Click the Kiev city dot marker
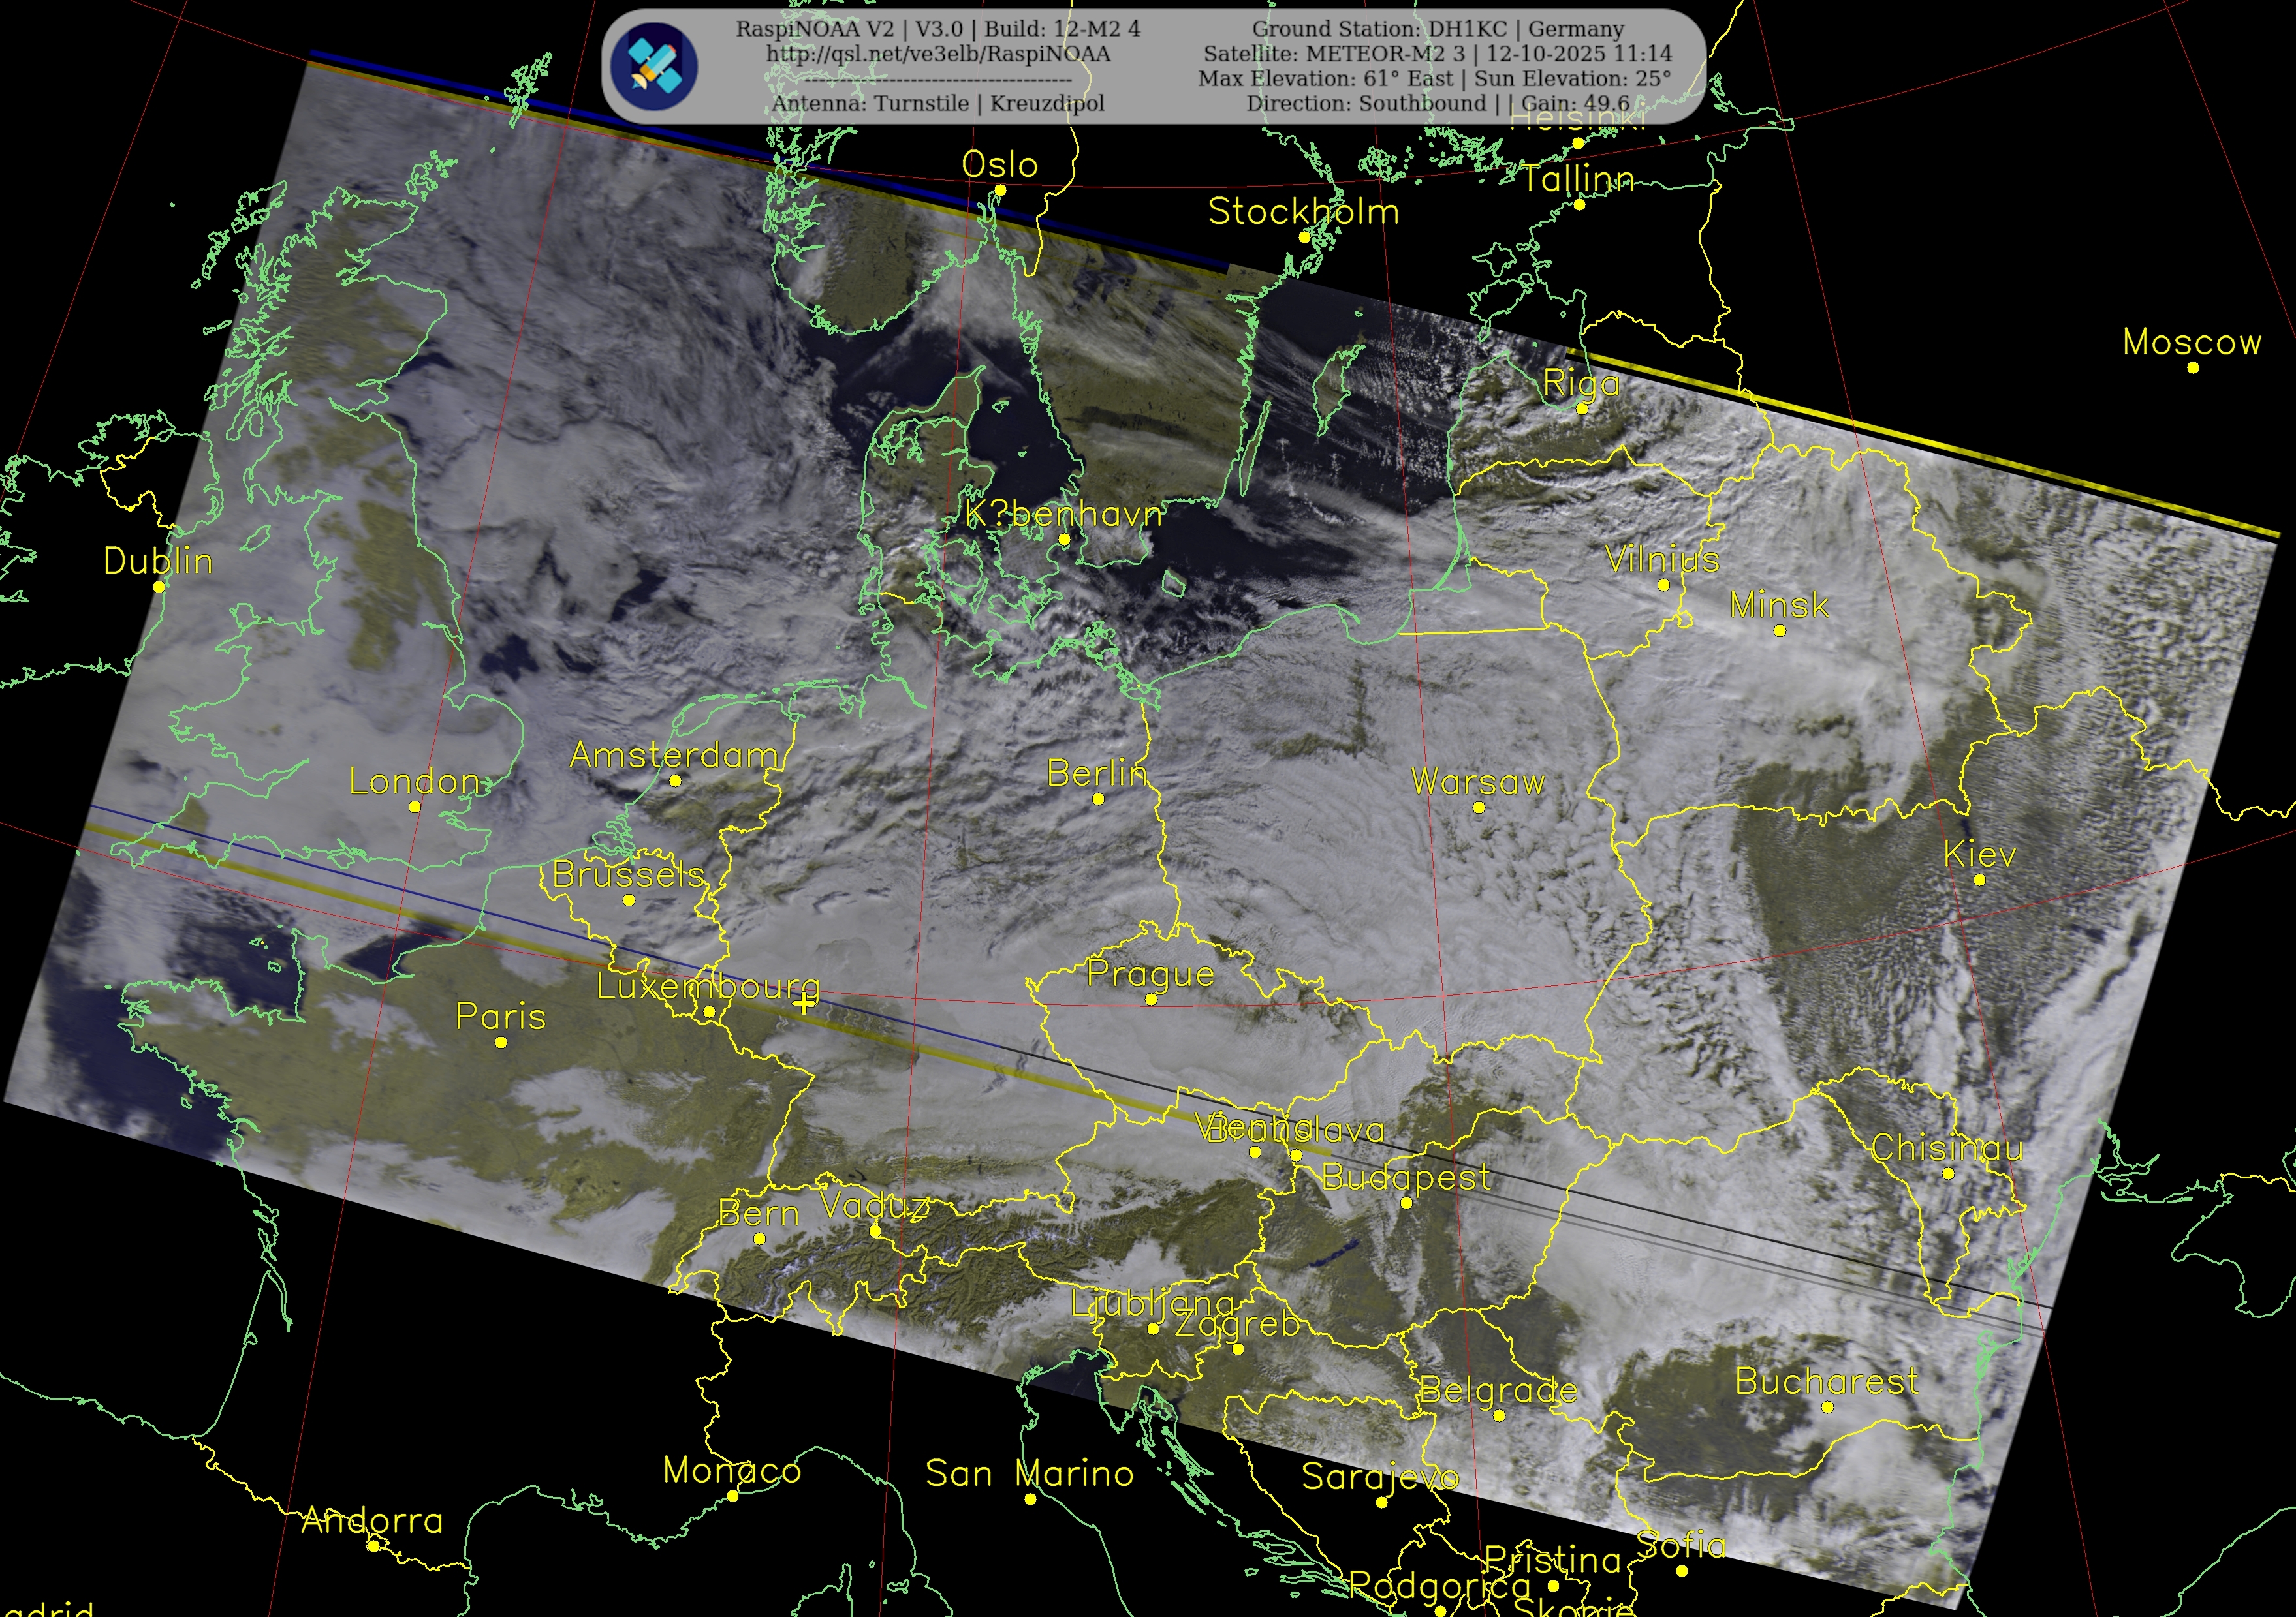This screenshot has width=2296, height=1617. [x=1979, y=880]
